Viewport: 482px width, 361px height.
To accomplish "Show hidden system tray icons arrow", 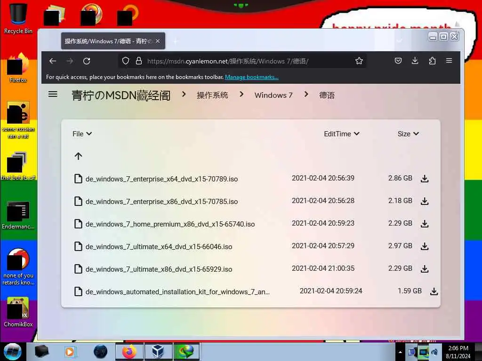I will [x=400, y=352].
